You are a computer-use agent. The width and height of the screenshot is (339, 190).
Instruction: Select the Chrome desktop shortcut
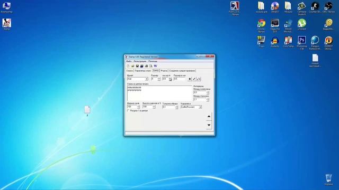click(x=261, y=25)
